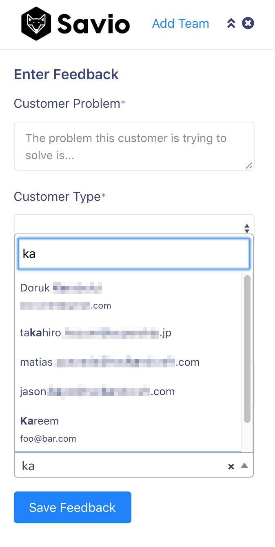This screenshot has width=275, height=547.
Task: Click the Add Team link
Action: [x=180, y=24]
